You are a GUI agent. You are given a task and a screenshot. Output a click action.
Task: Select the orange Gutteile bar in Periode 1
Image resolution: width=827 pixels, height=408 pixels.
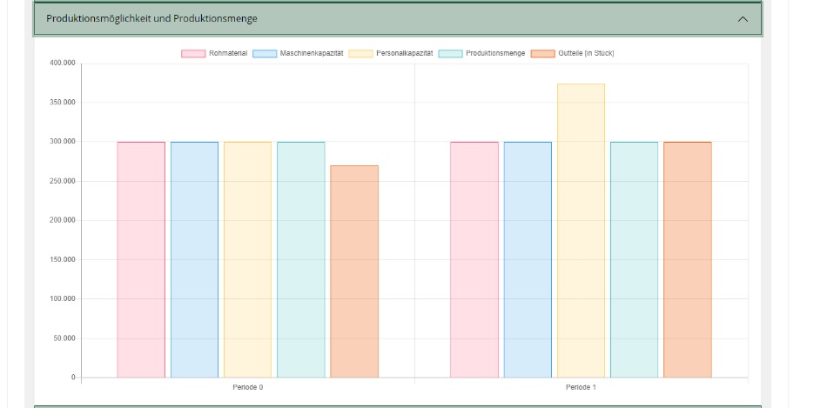point(688,260)
